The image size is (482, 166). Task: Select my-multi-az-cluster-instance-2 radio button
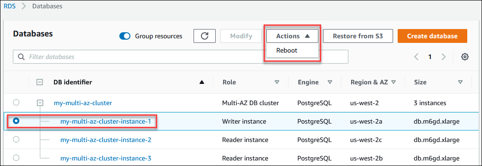click(x=16, y=140)
